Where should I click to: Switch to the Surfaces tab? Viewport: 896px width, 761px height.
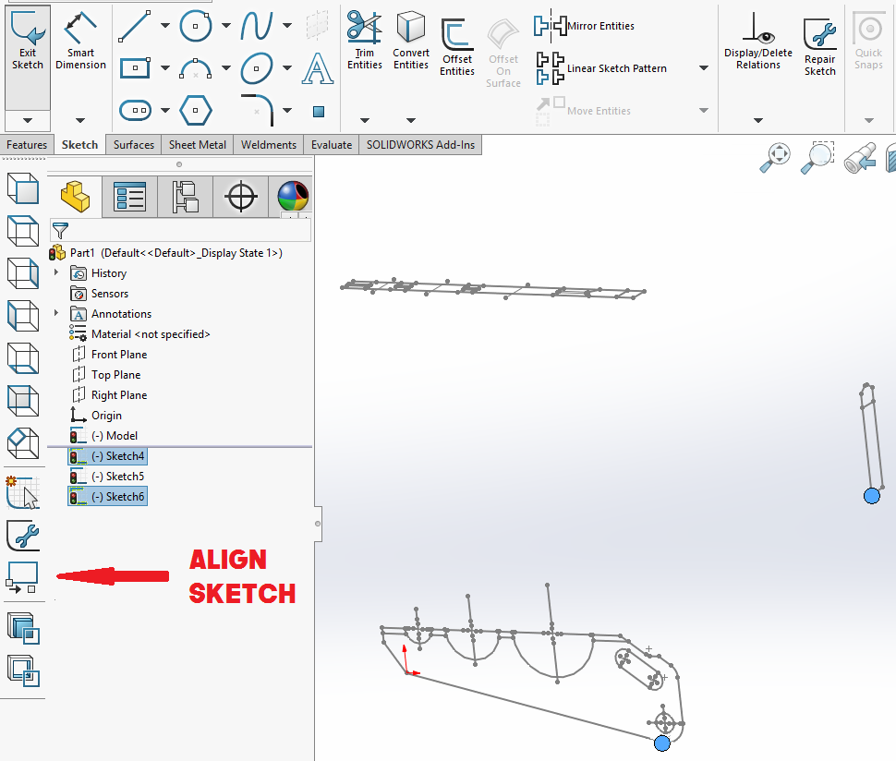(x=134, y=145)
